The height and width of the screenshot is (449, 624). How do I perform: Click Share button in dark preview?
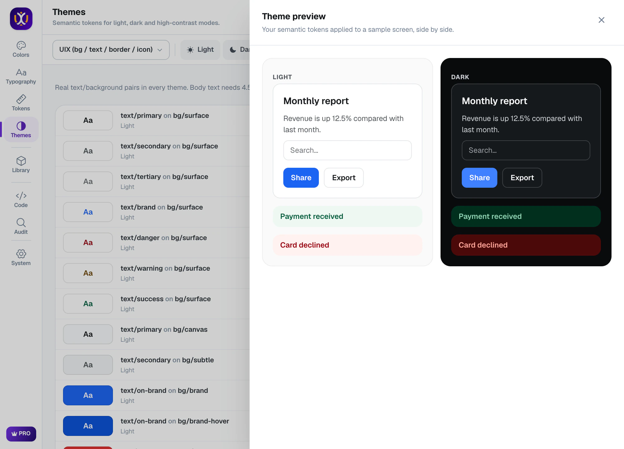(x=480, y=178)
